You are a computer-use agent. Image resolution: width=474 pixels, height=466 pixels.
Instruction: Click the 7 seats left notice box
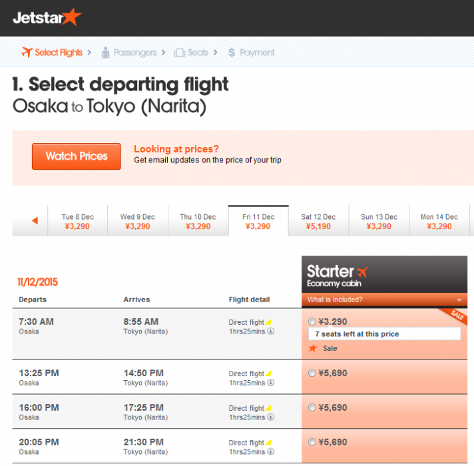tap(384, 334)
